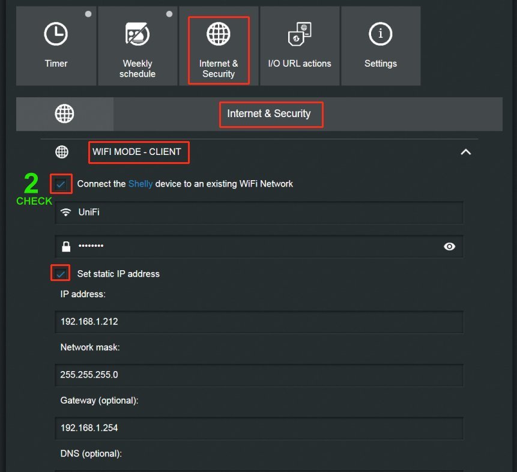Screen dimensions: 517x472
Task: Toggle the Set static IP address checkbox
Action: [61, 273]
